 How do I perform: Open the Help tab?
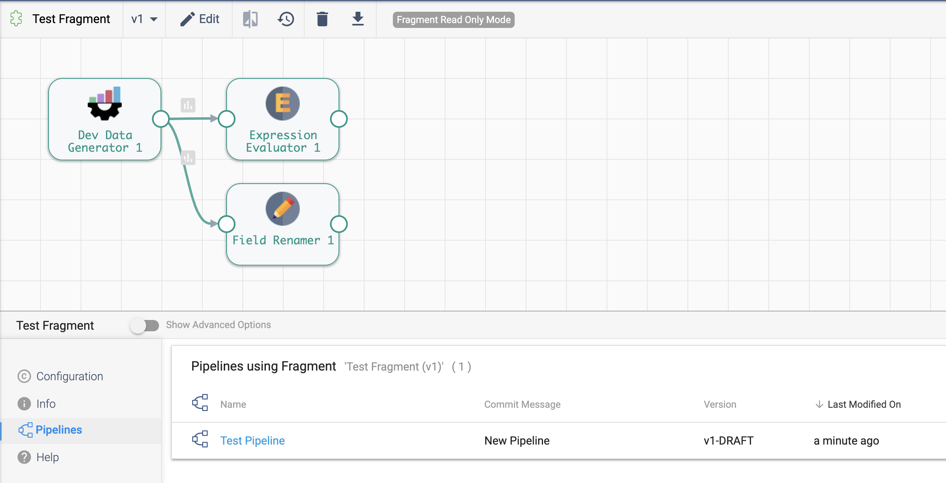point(81,457)
